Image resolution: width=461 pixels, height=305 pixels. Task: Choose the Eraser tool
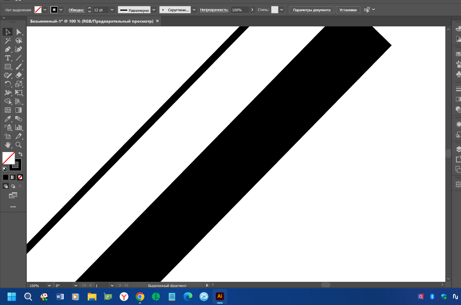click(x=19, y=75)
